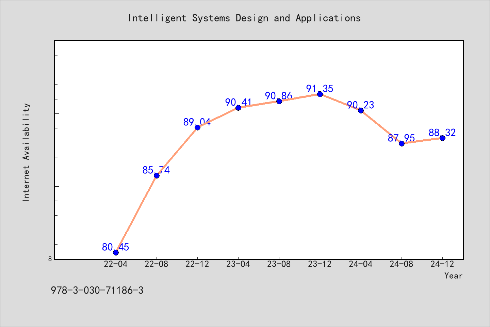Click the x-axis tick label '23-12'
Viewport: 490px width, 327px height.
(320, 264)
